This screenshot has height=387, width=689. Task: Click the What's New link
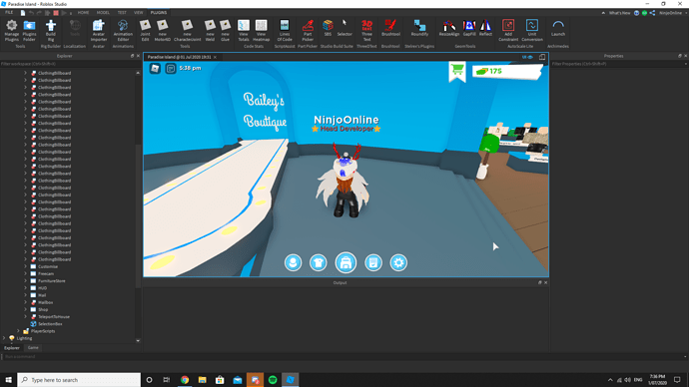619,13
